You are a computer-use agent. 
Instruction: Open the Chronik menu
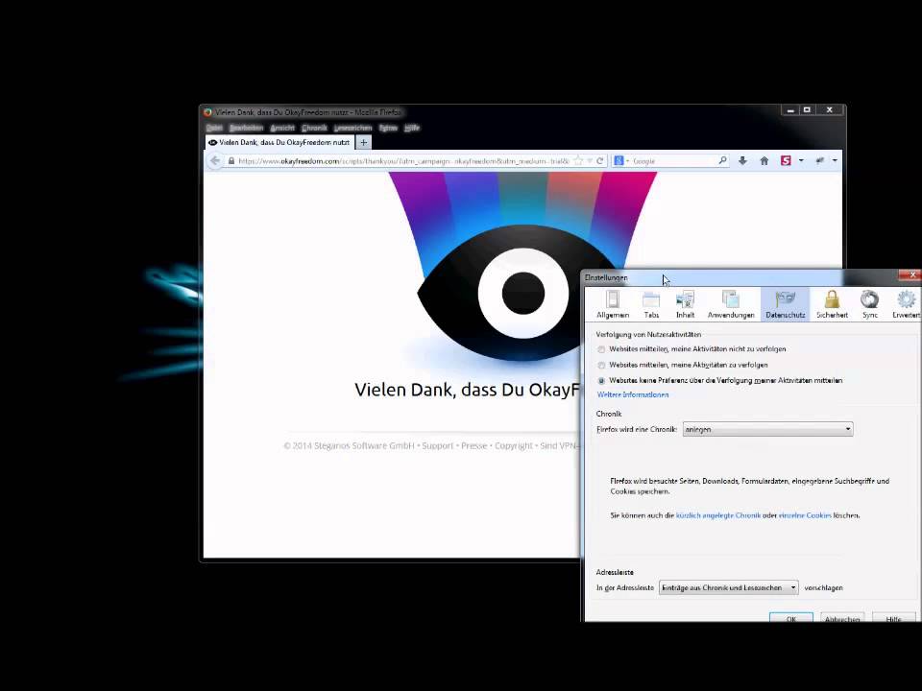pos(314,128)
